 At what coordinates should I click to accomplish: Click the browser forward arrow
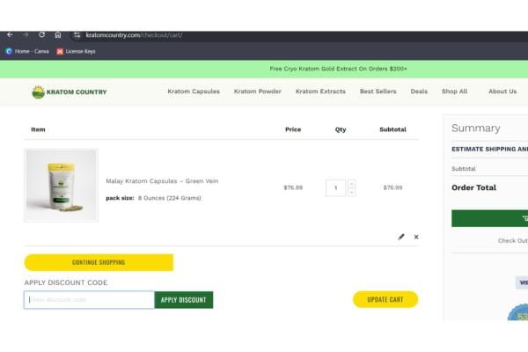pyautogui.click(x=26, y=34)
